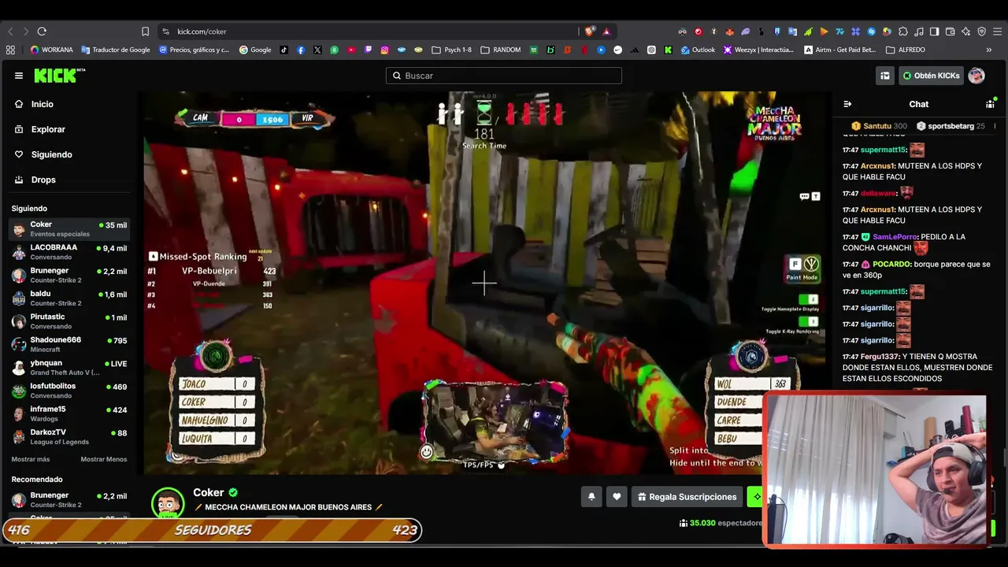Open the Brave Wallet icon
Viewport: 1008px width, 567px height.
951,31
